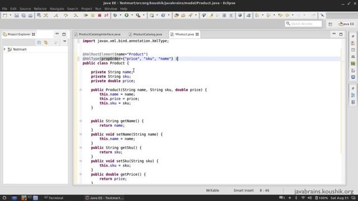This screenshot has height=201, width=358.
Task: Open Terminal from the taskbar
Action: (x=54, y=198)
